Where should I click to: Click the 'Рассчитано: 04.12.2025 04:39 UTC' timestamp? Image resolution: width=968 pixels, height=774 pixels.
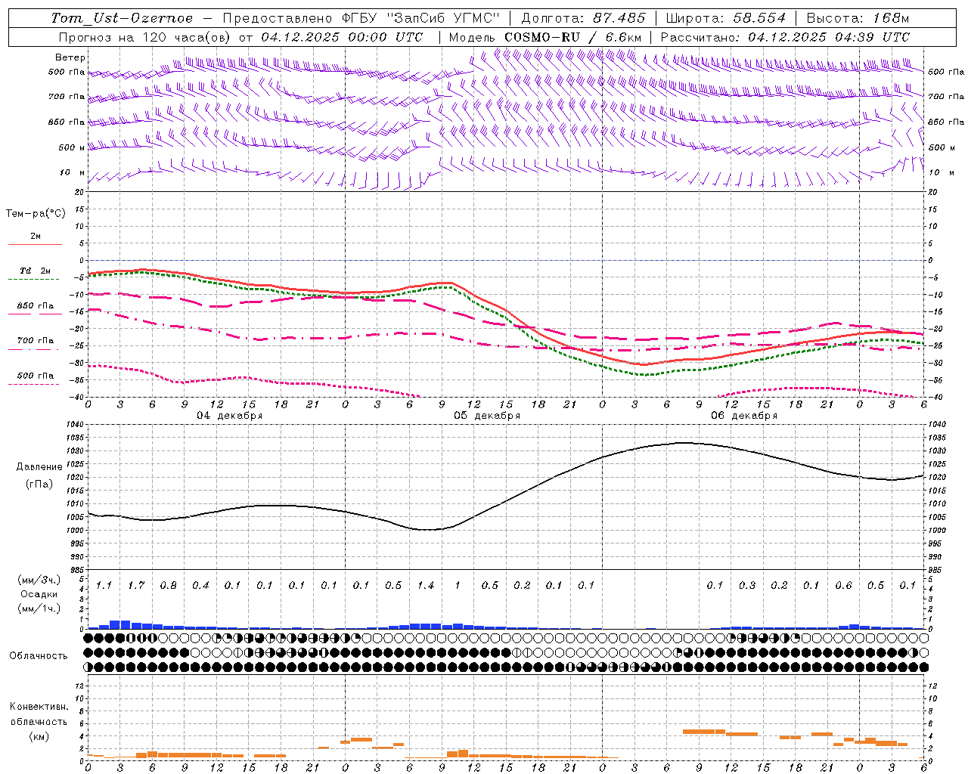[x=785, y=37]
